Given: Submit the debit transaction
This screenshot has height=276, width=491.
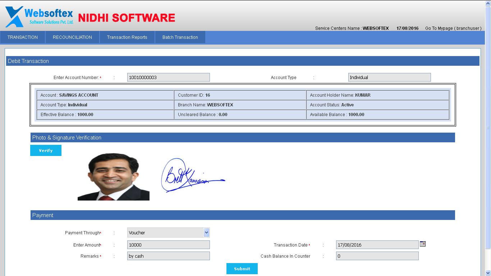Looking at the screenshot, I should 242,269.
